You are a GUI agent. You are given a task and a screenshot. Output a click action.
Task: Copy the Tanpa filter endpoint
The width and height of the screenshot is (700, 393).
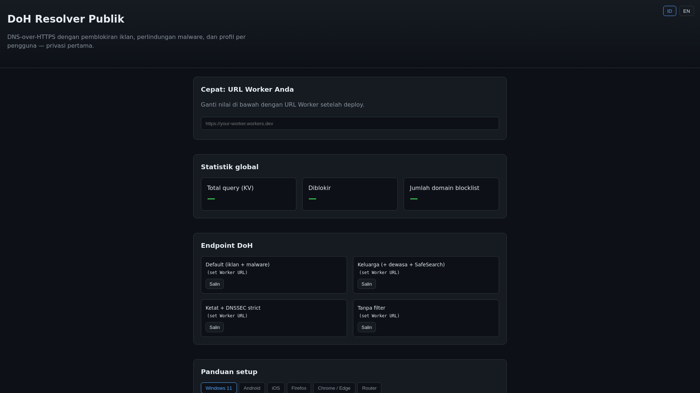(x=367, y=327)
